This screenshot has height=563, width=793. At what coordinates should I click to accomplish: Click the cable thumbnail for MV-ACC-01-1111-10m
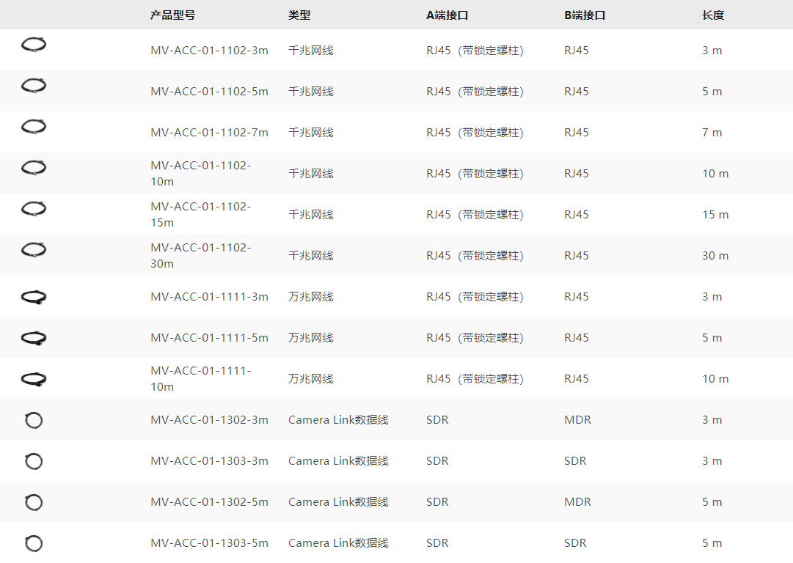coord(33,378)
